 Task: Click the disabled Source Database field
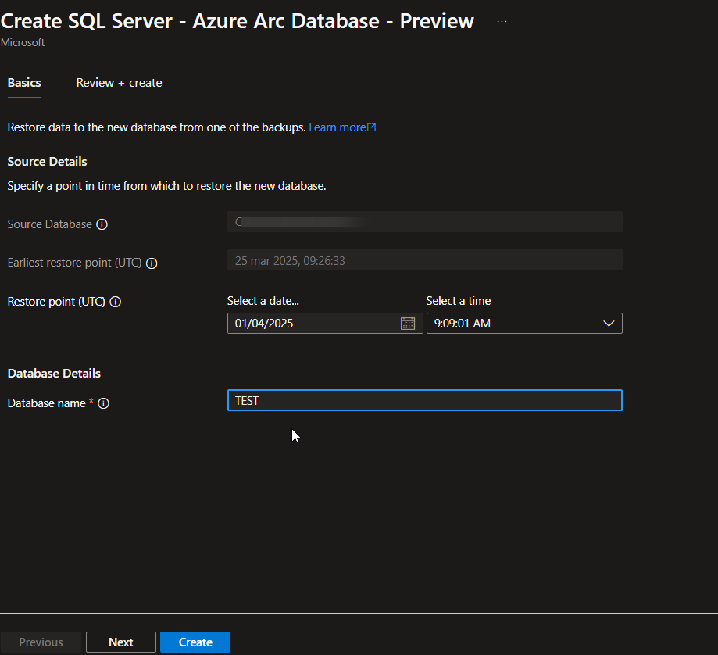(424, 222)
